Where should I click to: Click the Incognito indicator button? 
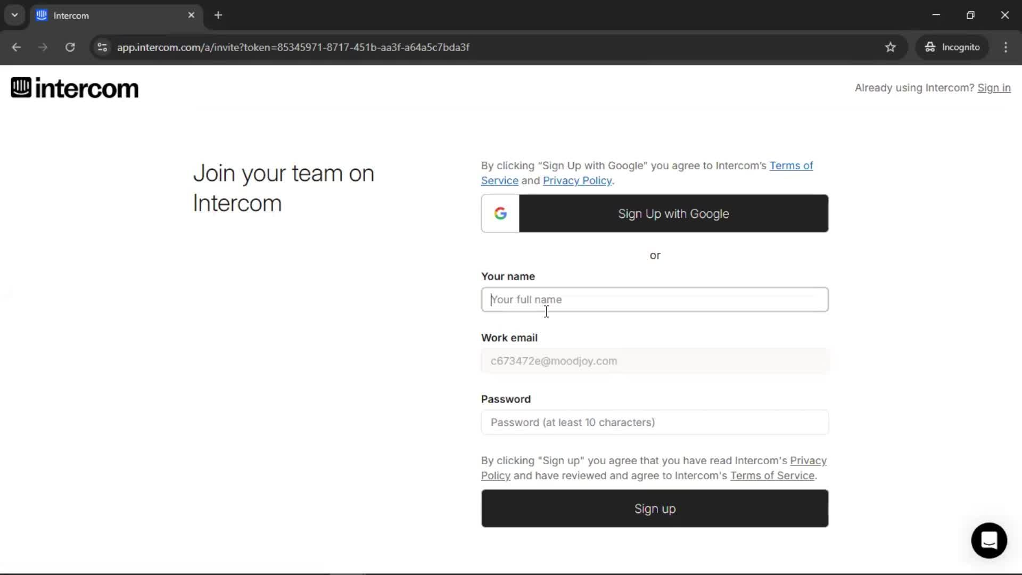952,47
